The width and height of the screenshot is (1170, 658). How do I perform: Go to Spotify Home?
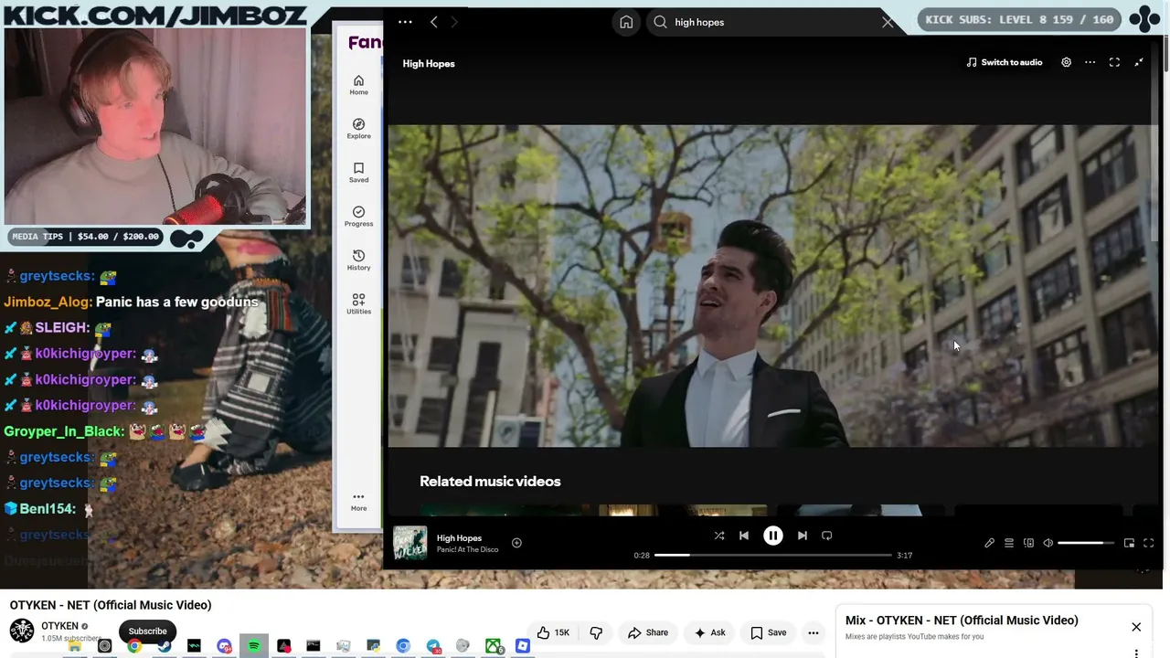(626, 22)
